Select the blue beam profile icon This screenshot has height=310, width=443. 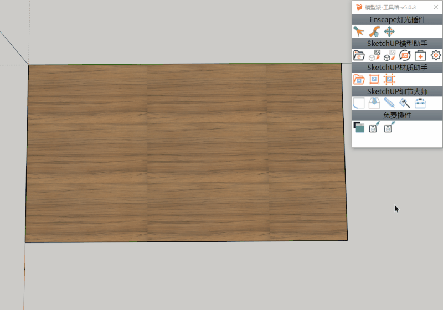(389, 103)
